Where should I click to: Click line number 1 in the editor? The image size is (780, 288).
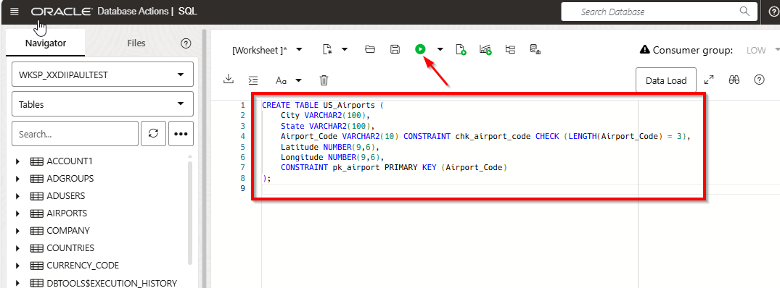coord(243,105)
